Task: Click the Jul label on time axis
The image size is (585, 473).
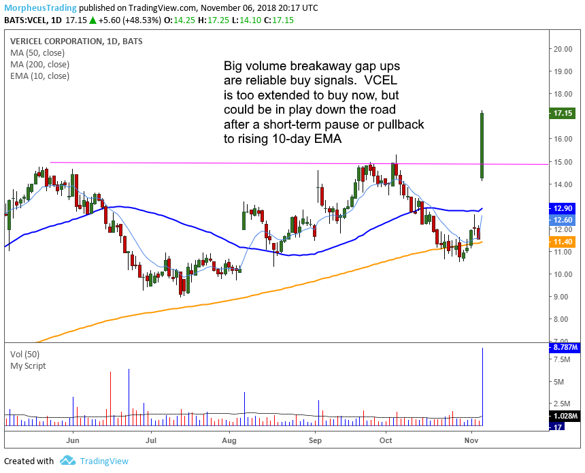Action: 151,440
